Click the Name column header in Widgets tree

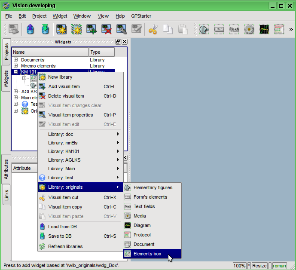(x=50, y=52)
